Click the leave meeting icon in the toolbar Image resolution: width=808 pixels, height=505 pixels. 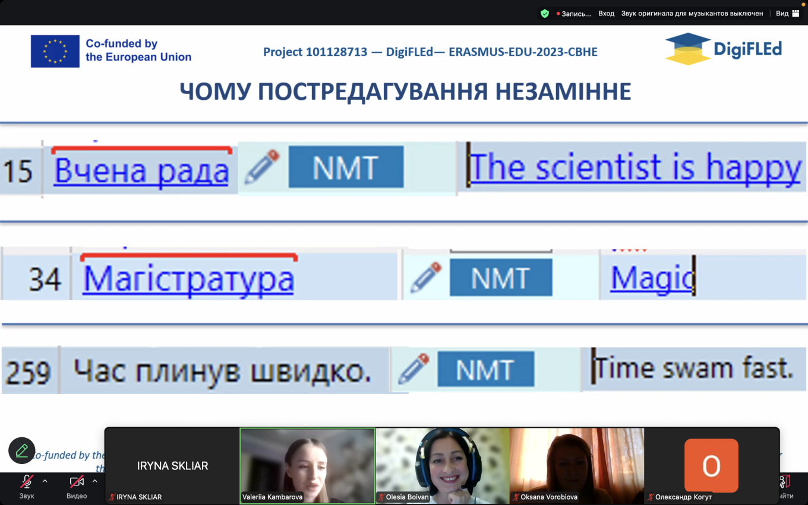coord(784,482)
